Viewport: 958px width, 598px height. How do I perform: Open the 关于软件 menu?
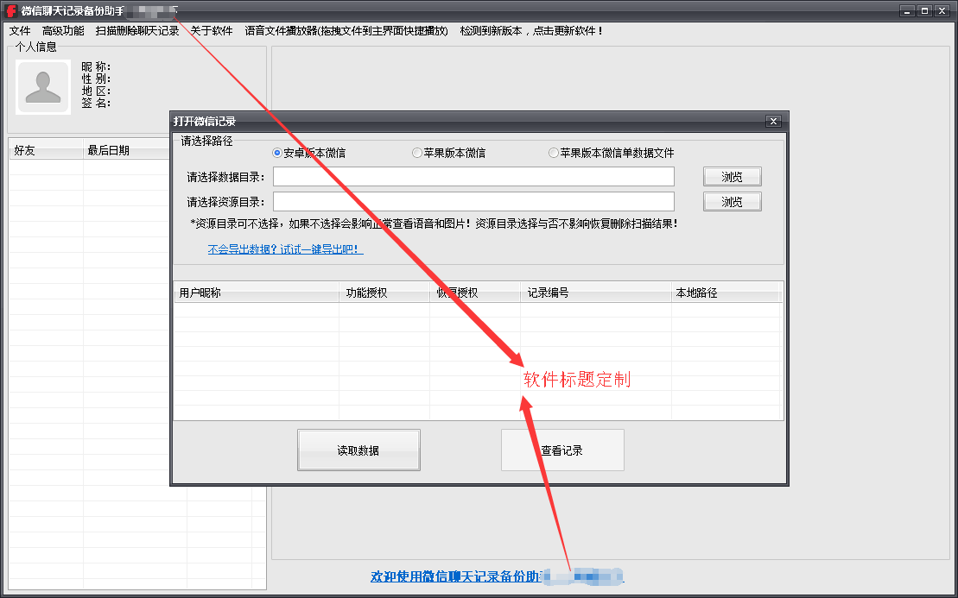tap(212, 31)
